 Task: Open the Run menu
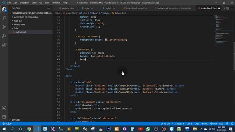(47, 3)
